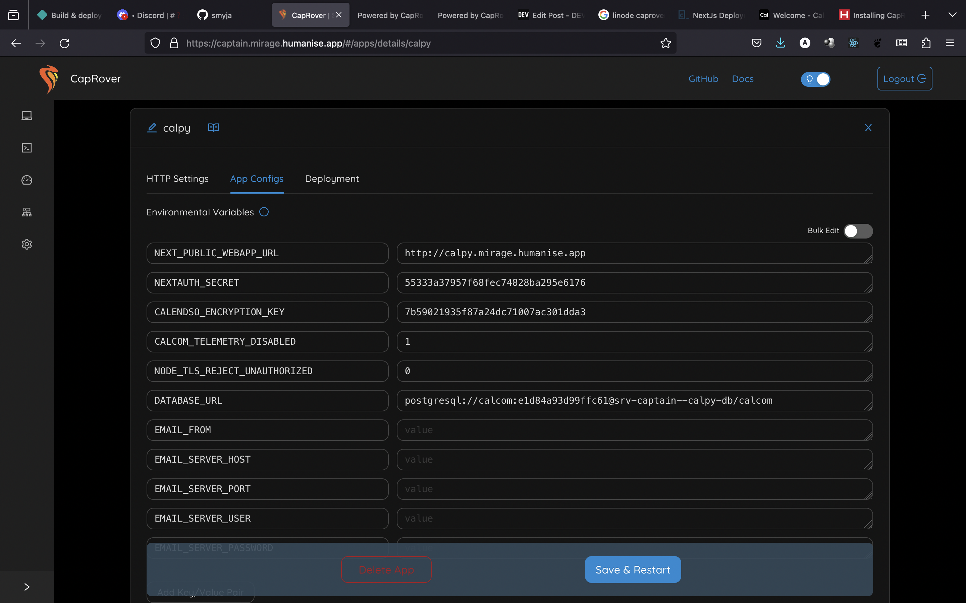The image size is (966, 603).
Task: Click the Logout button
Action: 904,79
